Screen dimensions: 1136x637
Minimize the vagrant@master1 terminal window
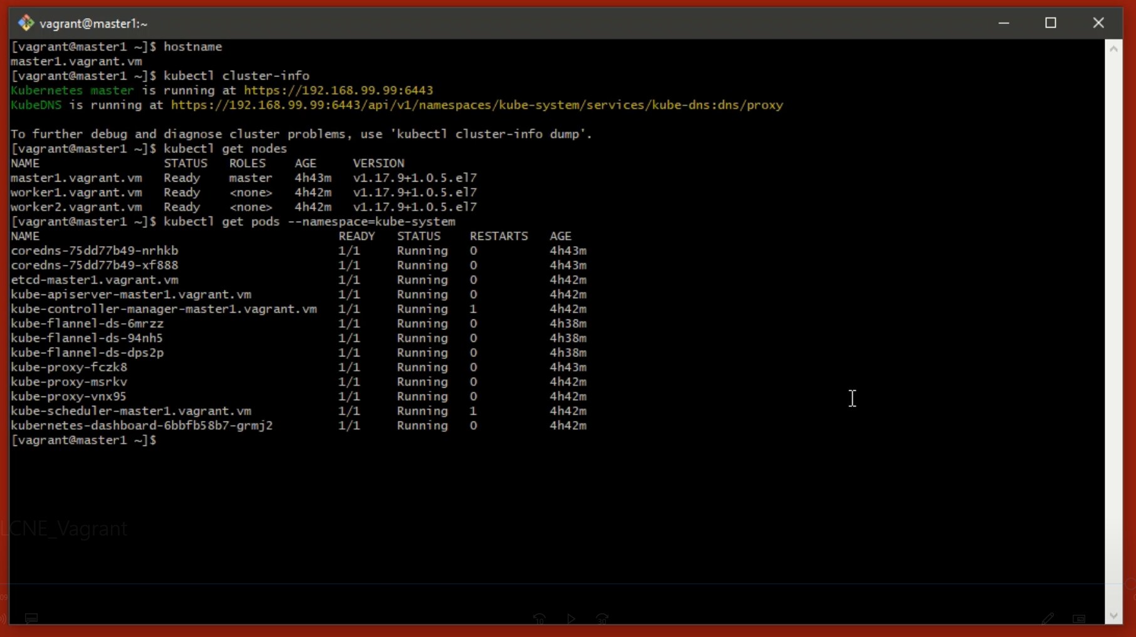pos(1004,23)
